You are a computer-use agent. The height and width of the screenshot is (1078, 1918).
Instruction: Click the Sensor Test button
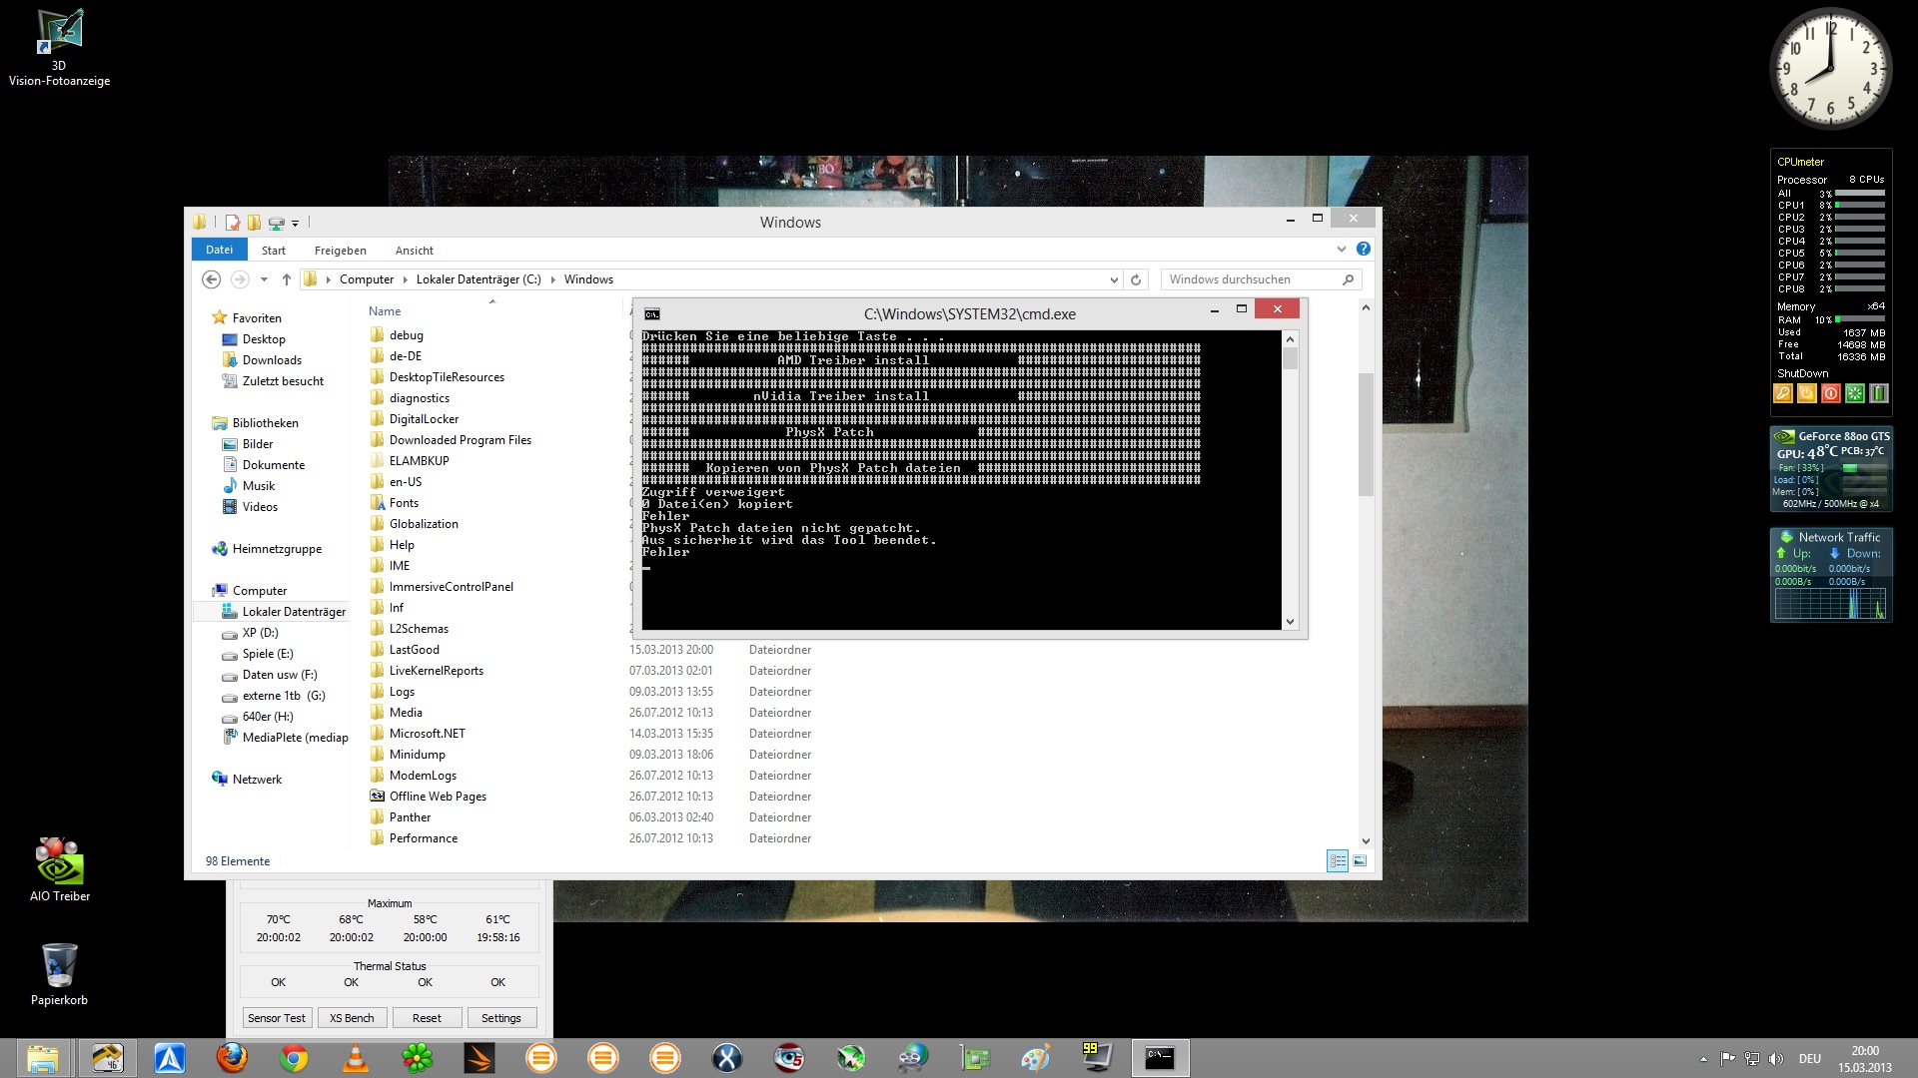[277, 1018]
